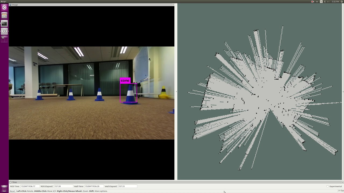344x193 pixels.
Task: Click the 31 fps status text
Action: coord(341,191)
